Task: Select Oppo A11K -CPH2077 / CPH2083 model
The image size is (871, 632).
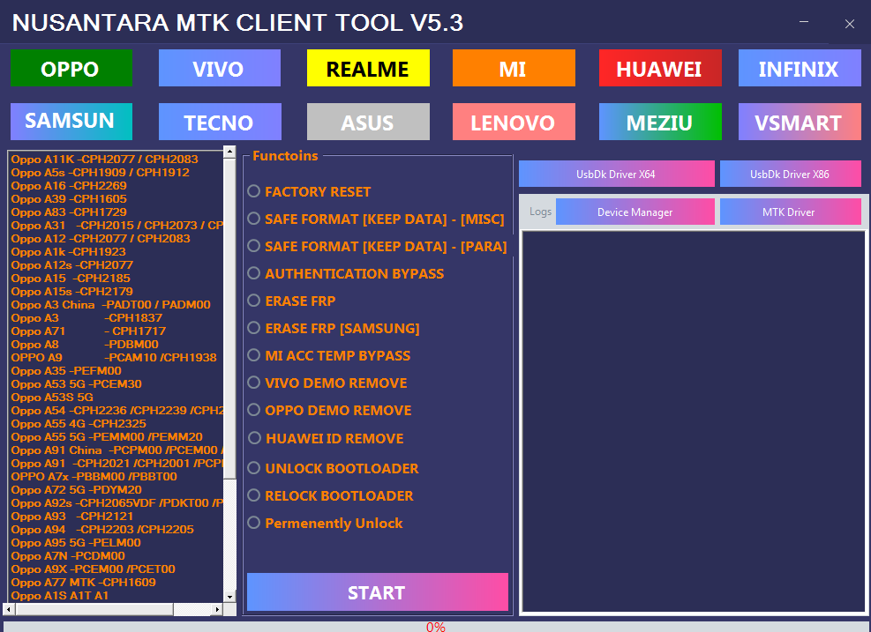Action: tap(104, 160)
